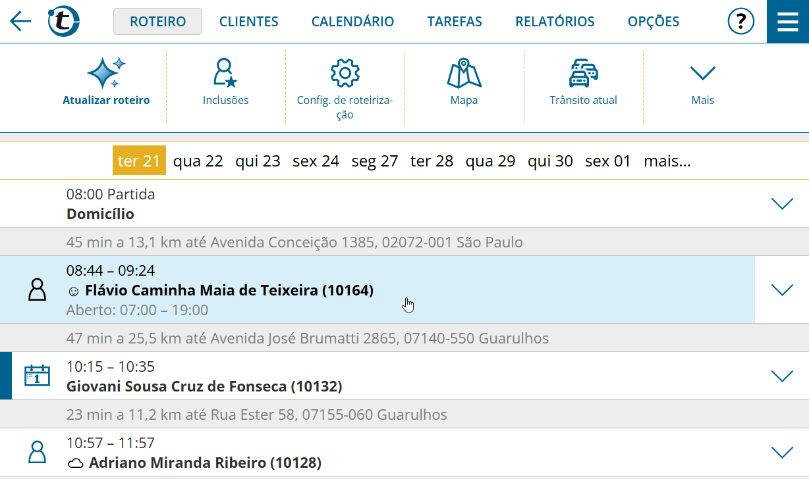Click the calendar appointment icon for Giovani

pyautogui.click(x=37, y=376)
